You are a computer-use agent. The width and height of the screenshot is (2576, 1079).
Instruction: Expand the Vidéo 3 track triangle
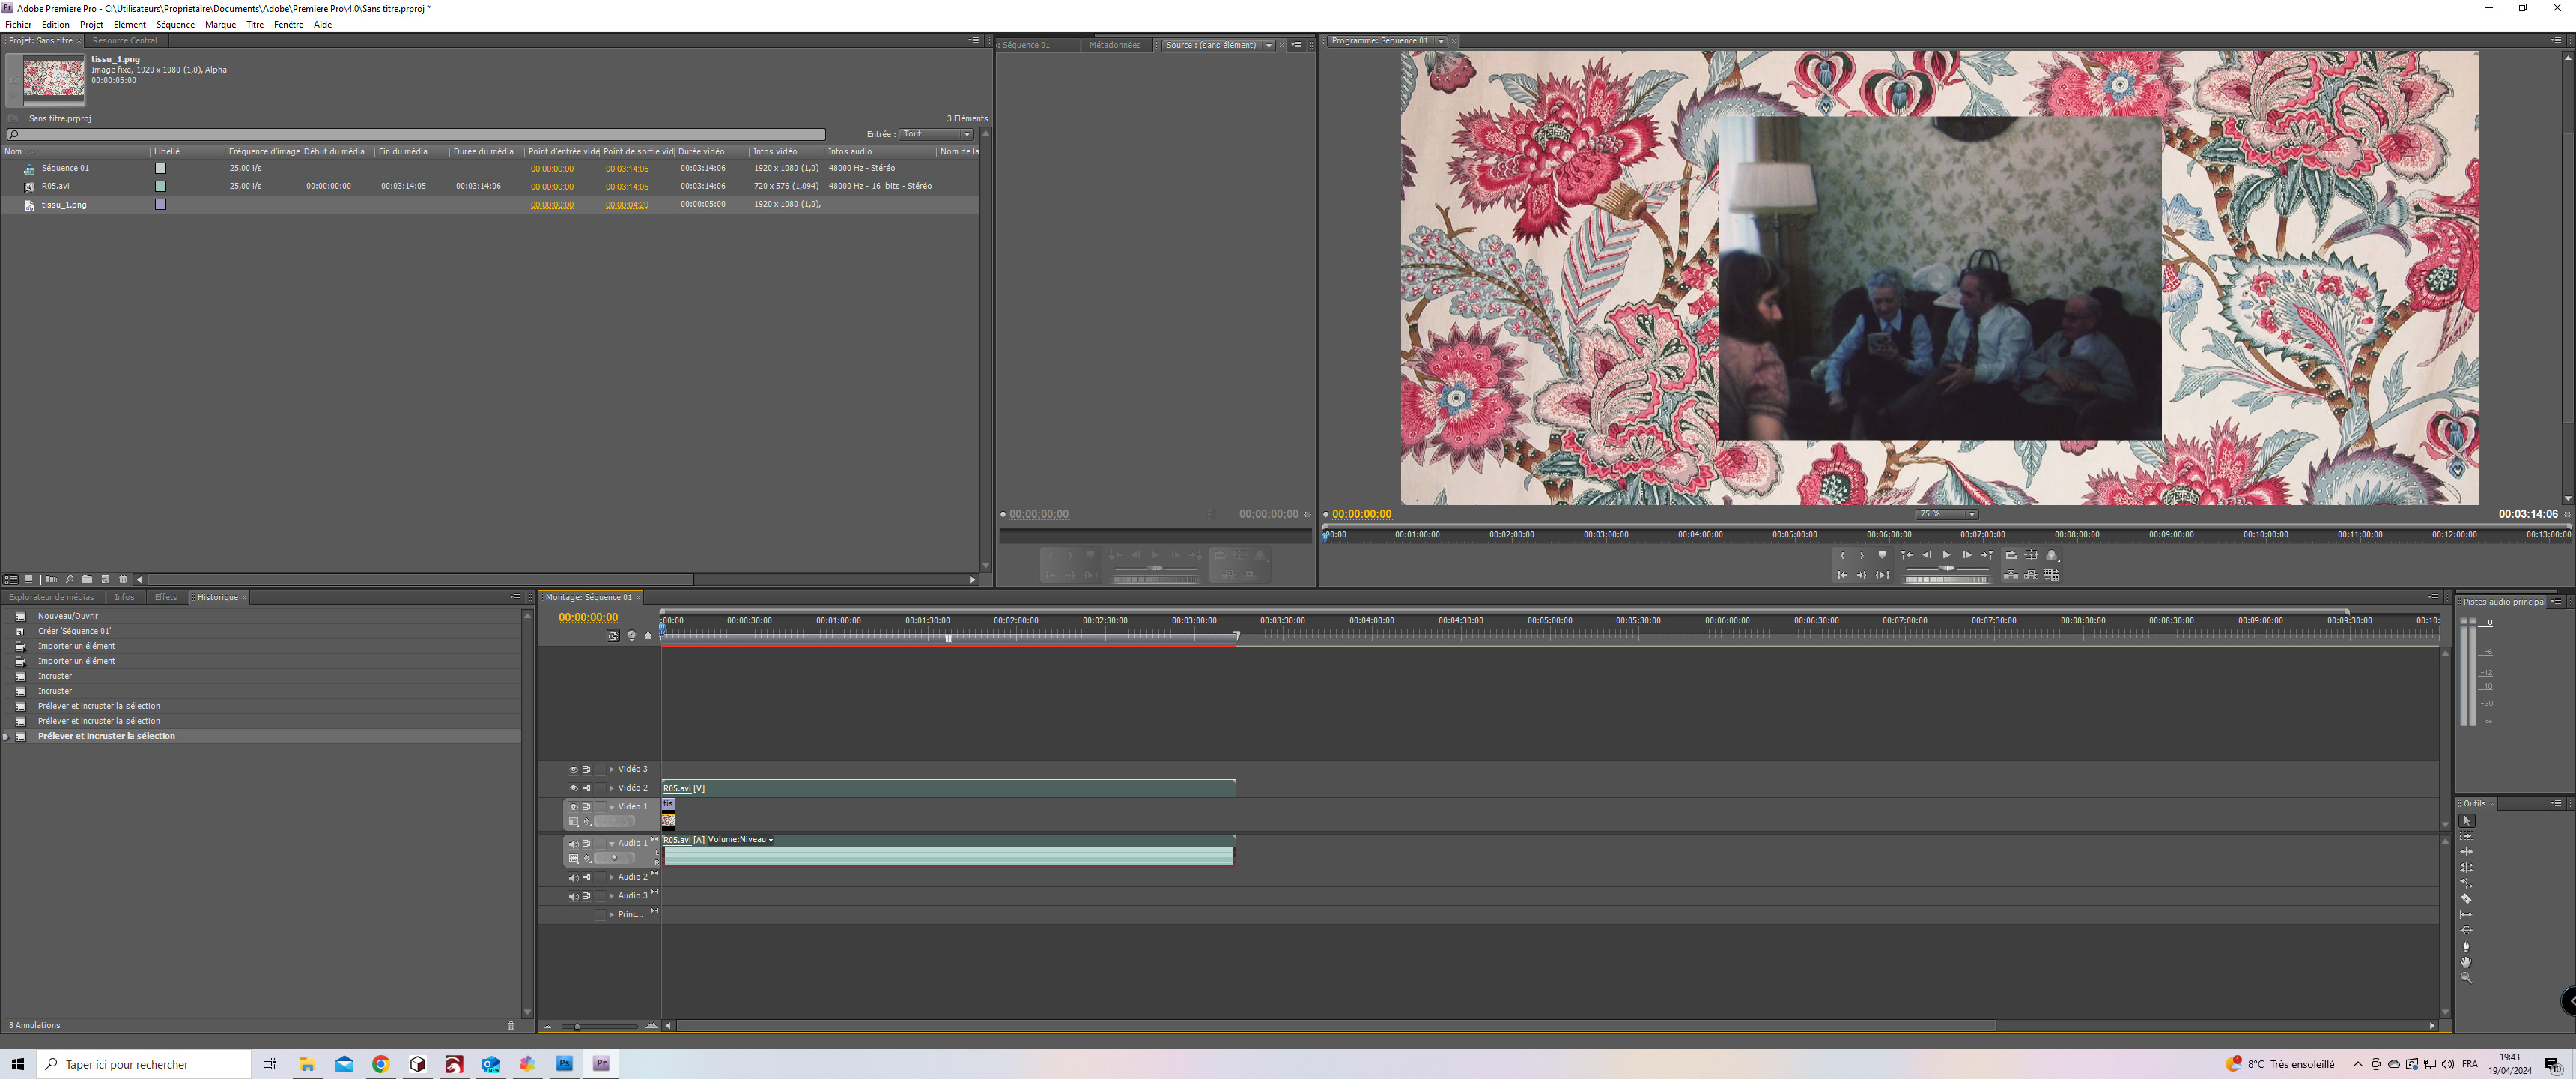click(x=611, y=770)
